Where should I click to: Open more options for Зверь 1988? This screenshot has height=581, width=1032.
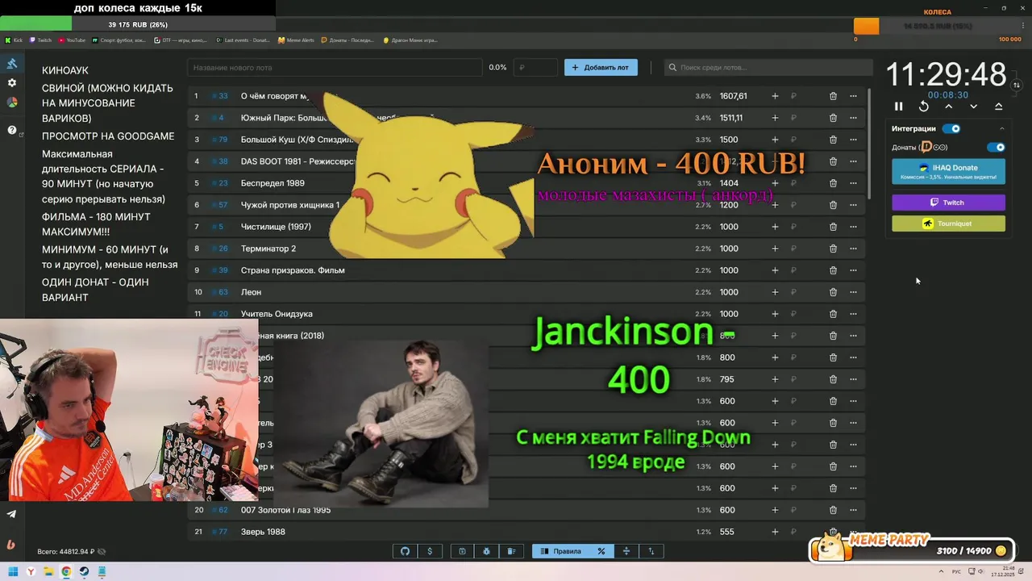click(853, 532)
